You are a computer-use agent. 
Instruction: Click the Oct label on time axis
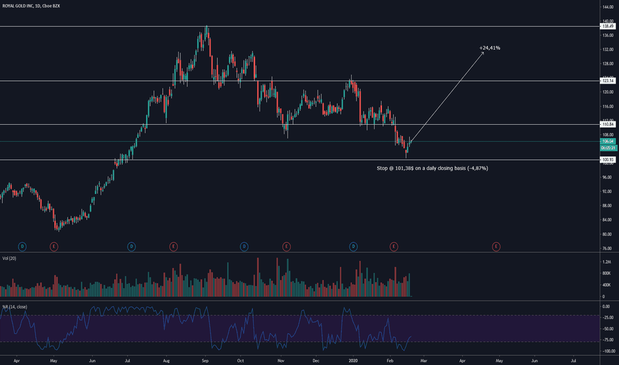240,360
